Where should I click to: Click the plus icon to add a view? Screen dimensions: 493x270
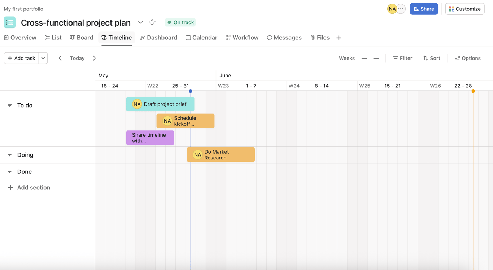point(339,37)
